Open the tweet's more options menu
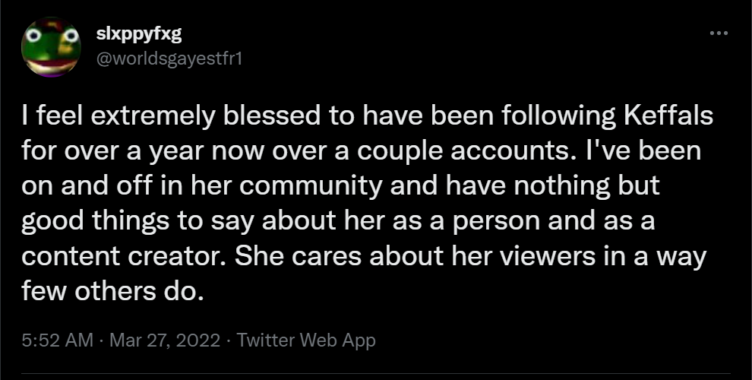This screenshot has width=752, height=380. point(718,34)
